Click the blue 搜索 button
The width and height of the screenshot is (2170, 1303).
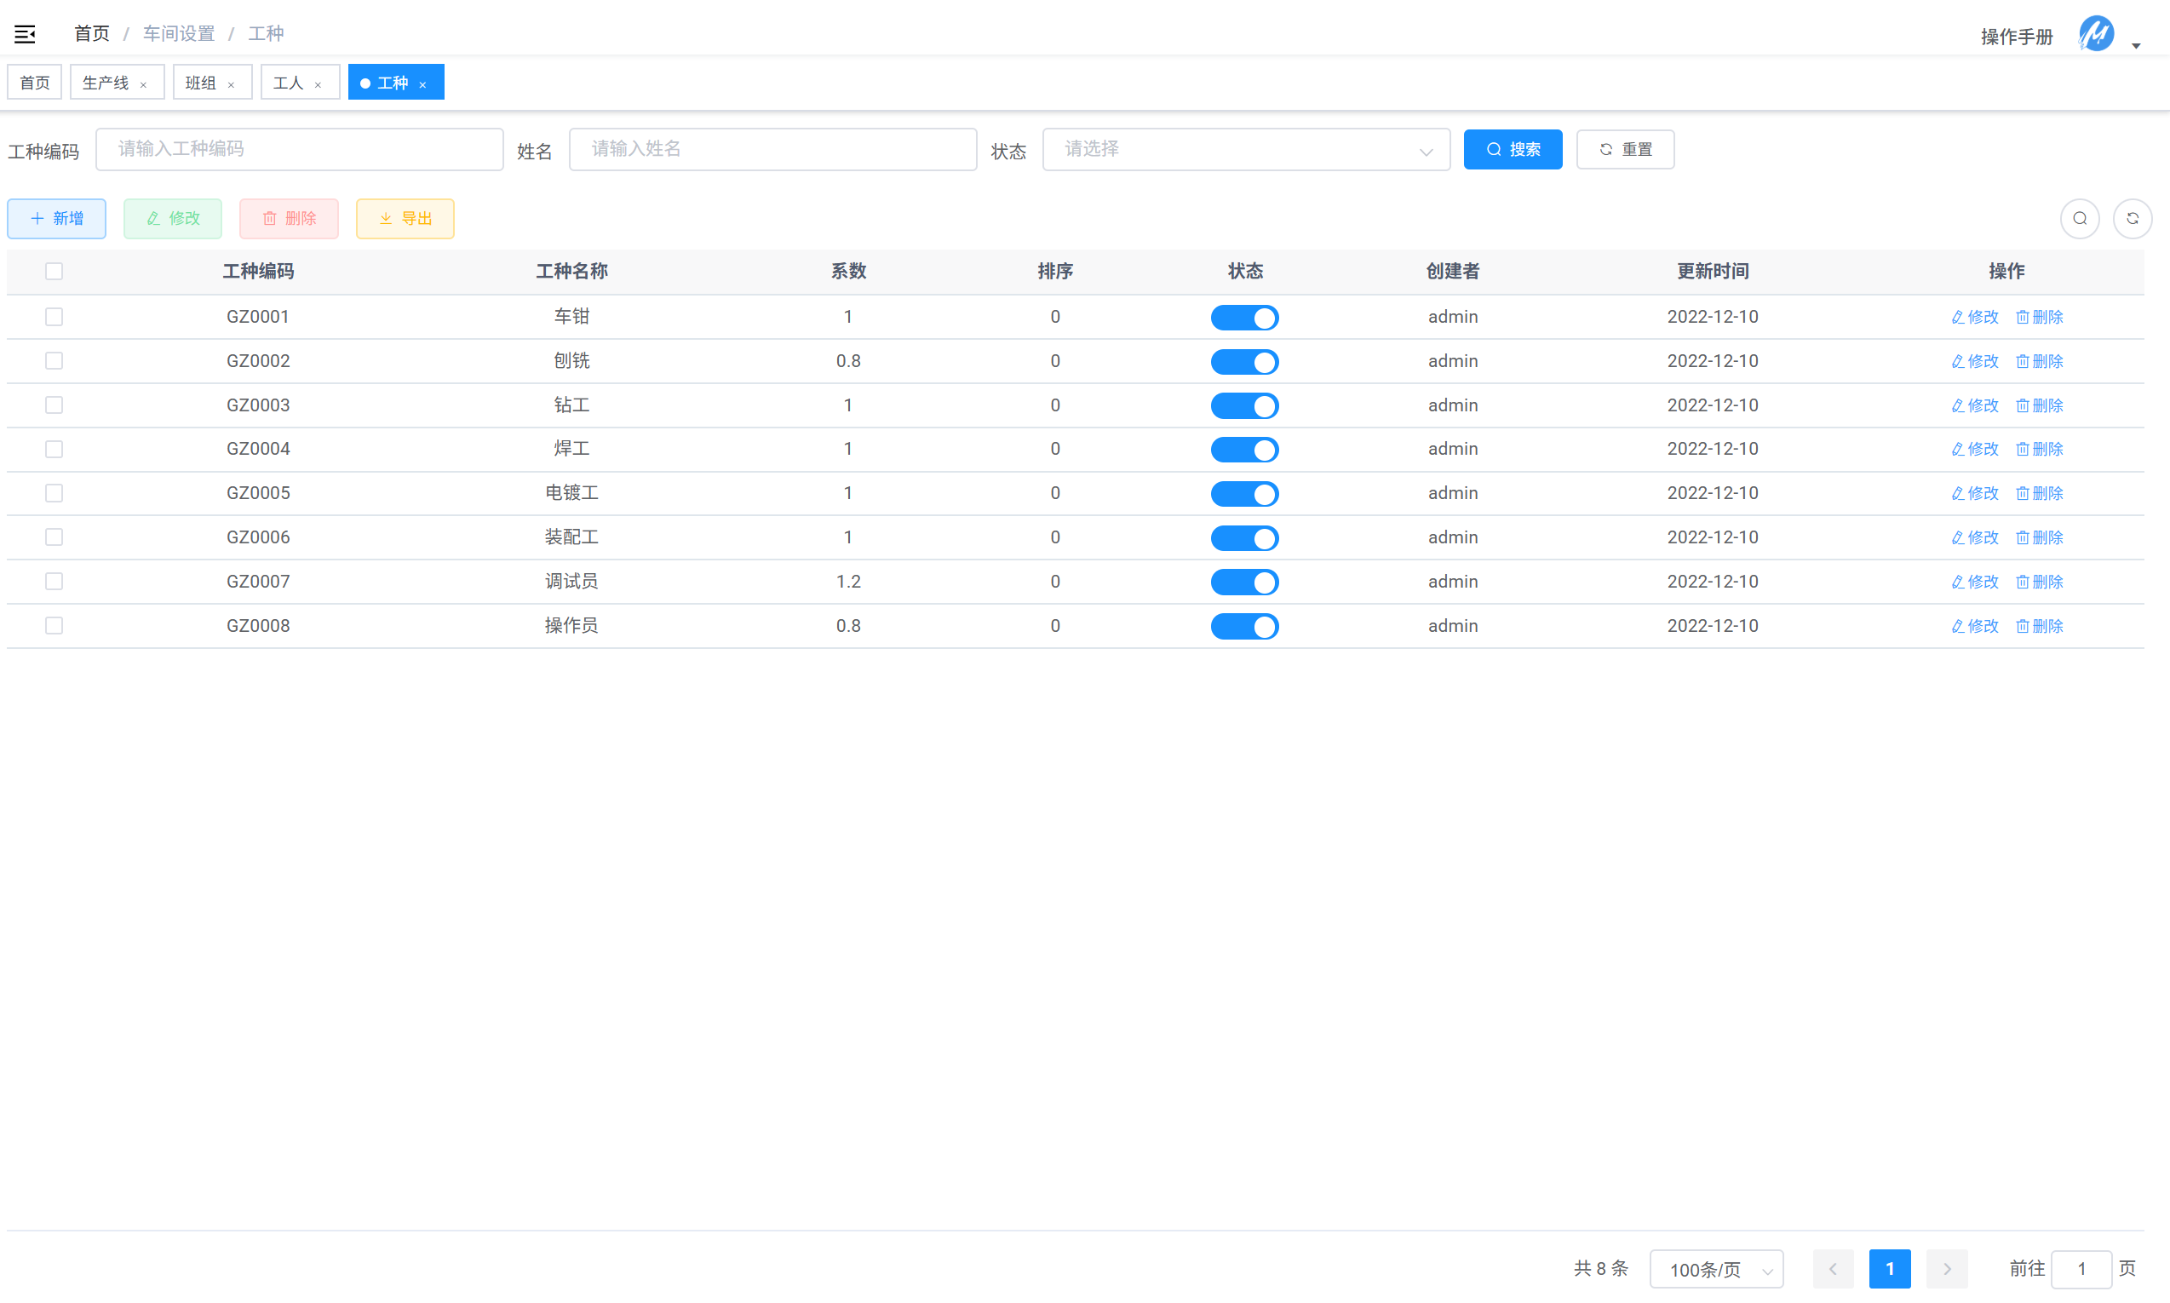tap(1512, 149)
